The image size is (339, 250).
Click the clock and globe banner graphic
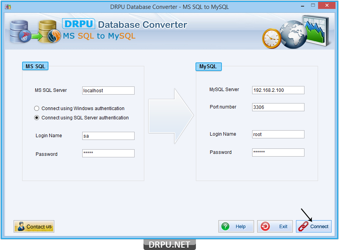[x=296, y=32]
